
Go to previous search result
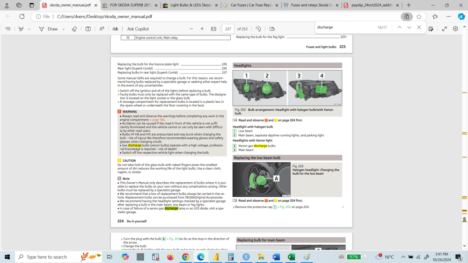pos(399,27)
